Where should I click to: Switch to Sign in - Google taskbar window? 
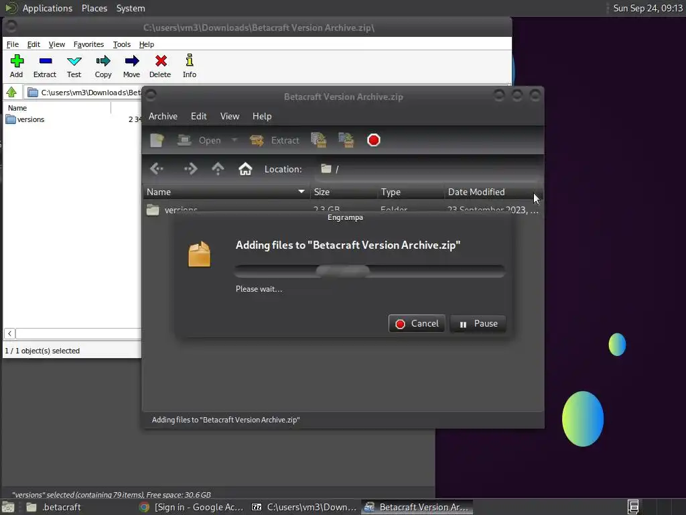(191, 507)
